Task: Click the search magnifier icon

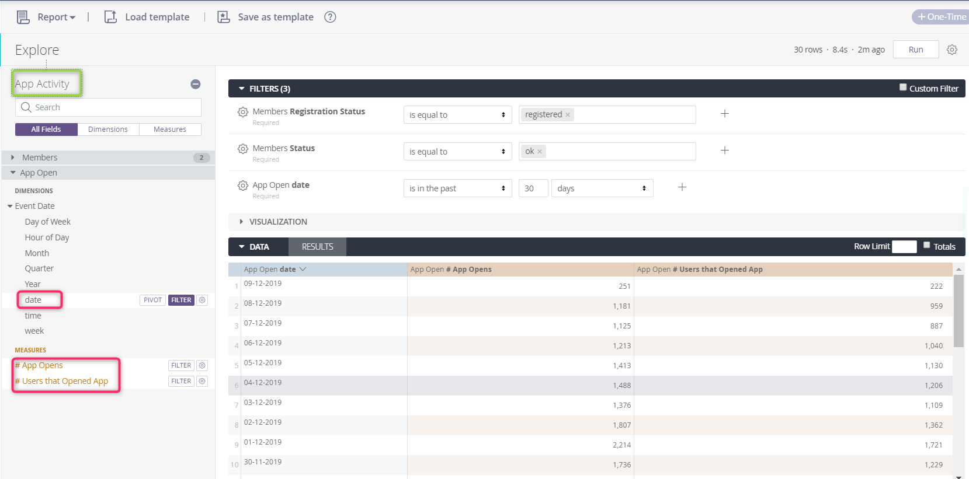Action: click(x=26, y=107)
